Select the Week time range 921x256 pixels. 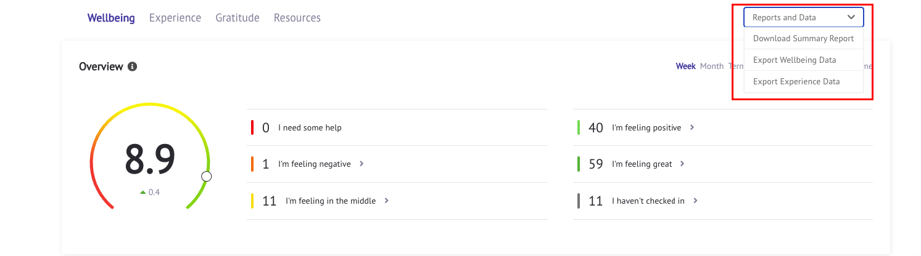point(685,66)
